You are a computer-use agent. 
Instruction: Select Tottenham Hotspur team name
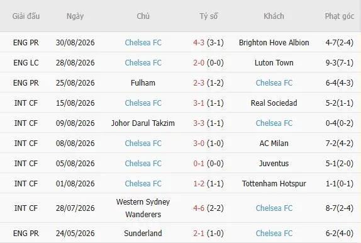274,184
